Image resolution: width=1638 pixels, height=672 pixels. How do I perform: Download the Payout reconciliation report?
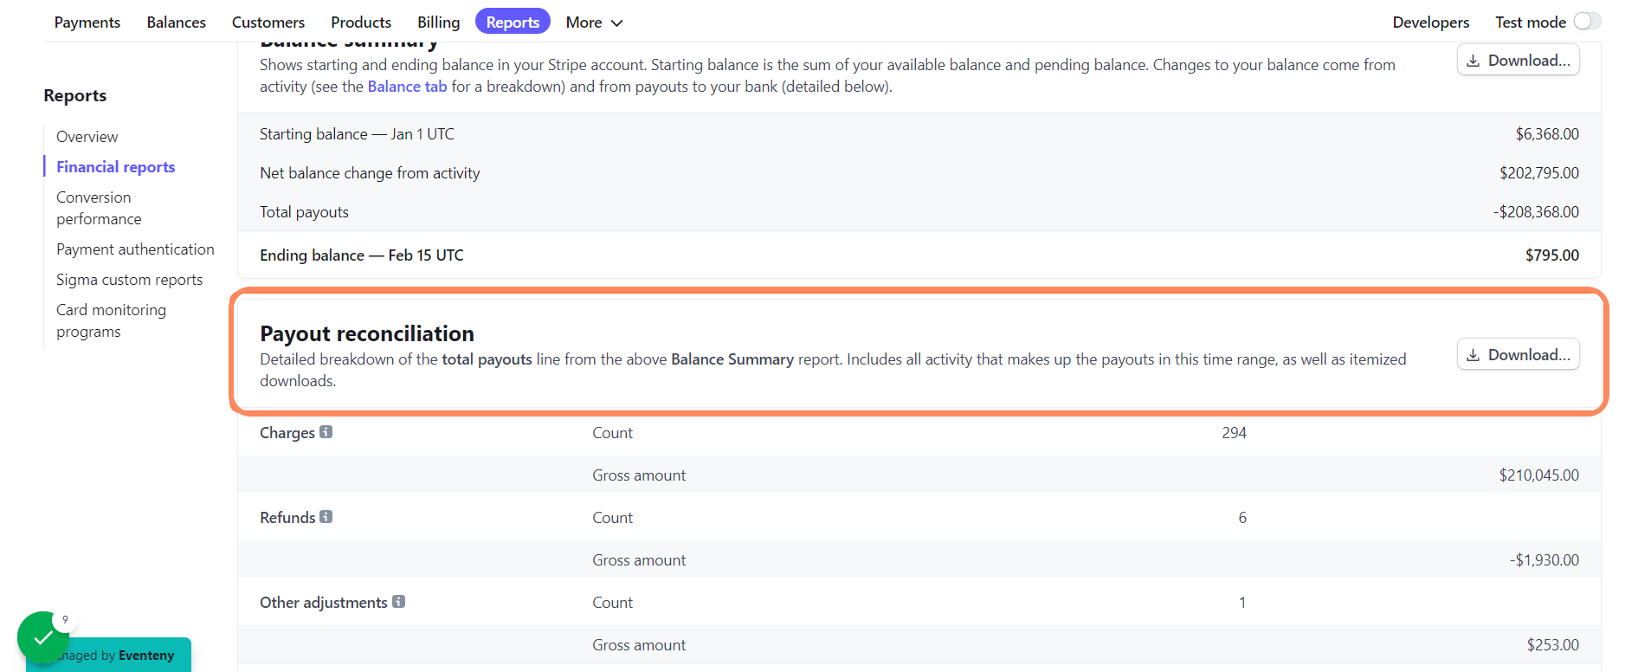1519,355
